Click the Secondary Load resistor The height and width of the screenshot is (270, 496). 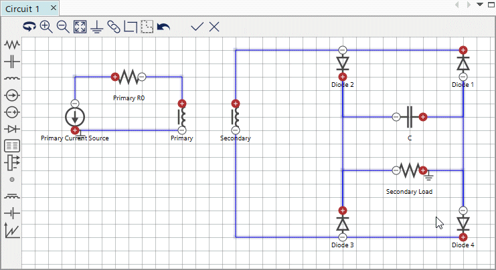[409, 170]
